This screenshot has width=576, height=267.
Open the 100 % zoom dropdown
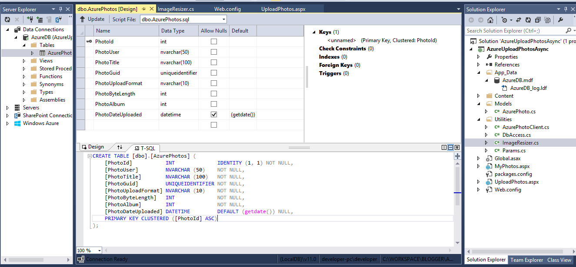tap(100, 251)
